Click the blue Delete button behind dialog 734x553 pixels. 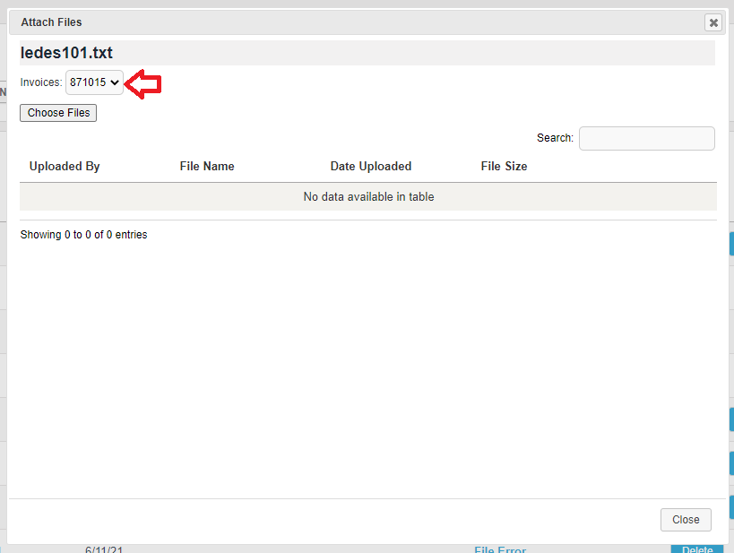pyautogui.click(x=696, y=549)
